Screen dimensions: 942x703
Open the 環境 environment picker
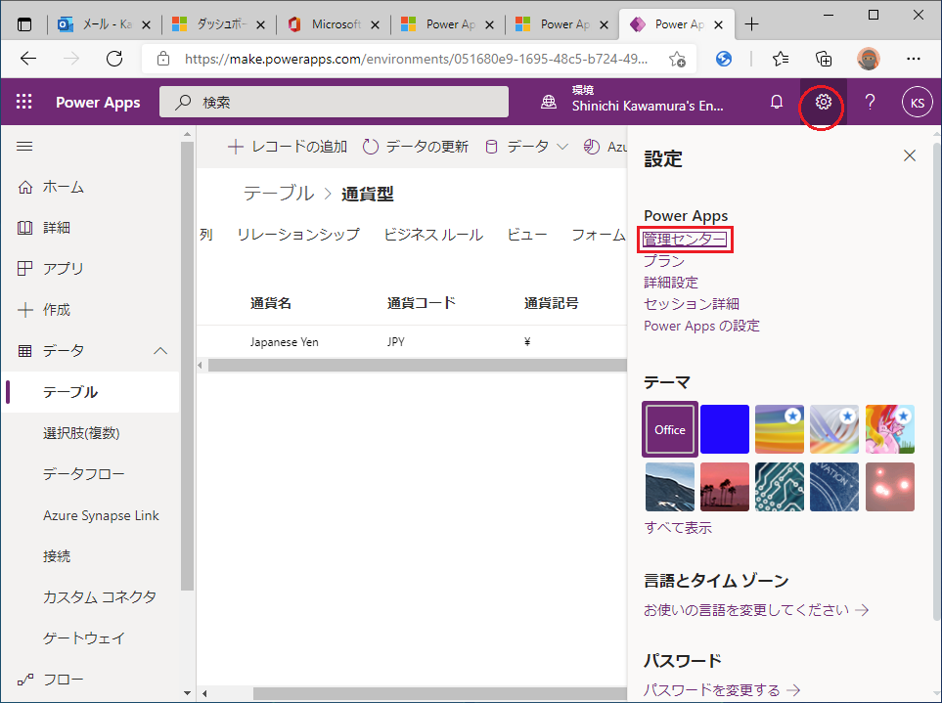[x=633, y=102]
